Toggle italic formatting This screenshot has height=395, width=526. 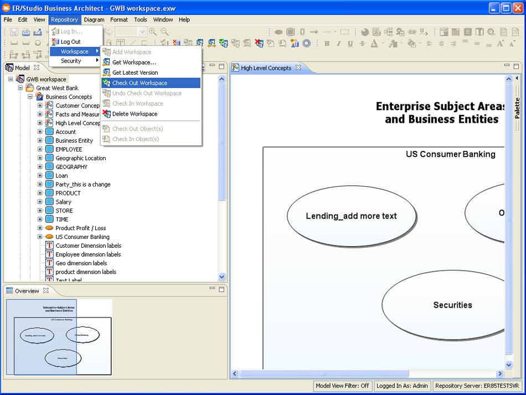pyautogui.click(x=338, y=43)
